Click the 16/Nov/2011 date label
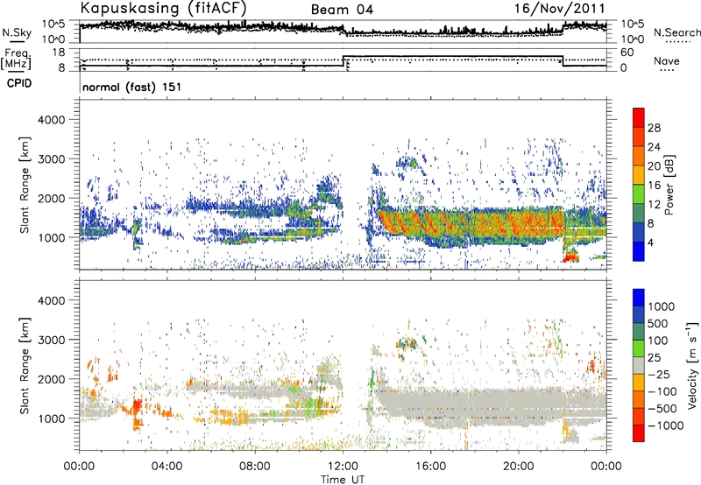This screenshot has width=701, height=485. [x=560, y=8]
